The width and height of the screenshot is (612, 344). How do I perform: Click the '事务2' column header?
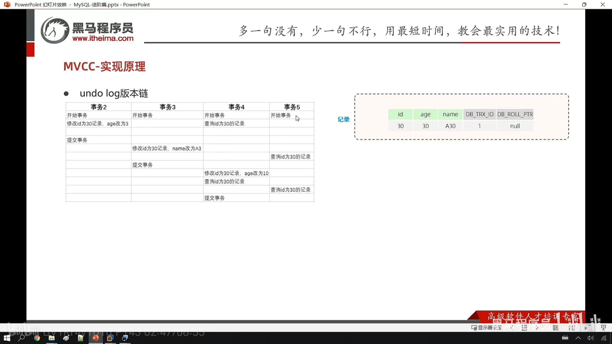(98, 107)
